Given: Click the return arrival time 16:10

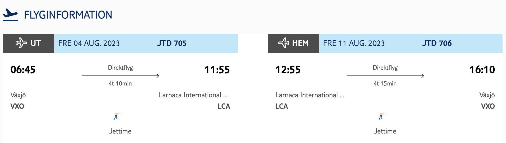Looking at the screenshot, I should (482, 70).
